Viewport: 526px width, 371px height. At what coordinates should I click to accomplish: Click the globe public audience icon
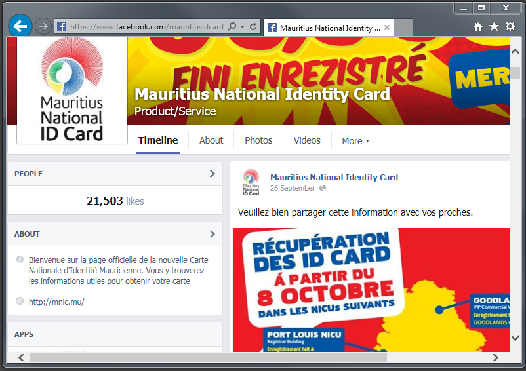(323, 188)
